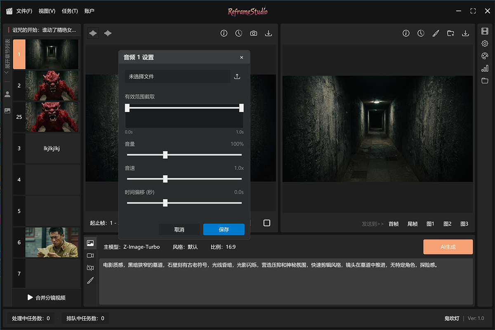Click the upload audio file icon
This screenshot has width=495, height=330.
(237, 77)
